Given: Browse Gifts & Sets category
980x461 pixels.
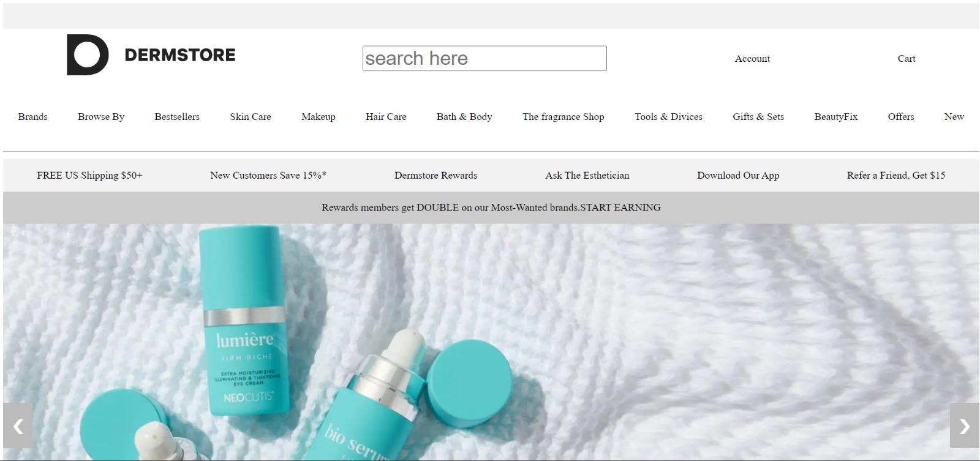Looking at the screenshot, I should click(x=758, y=117).
